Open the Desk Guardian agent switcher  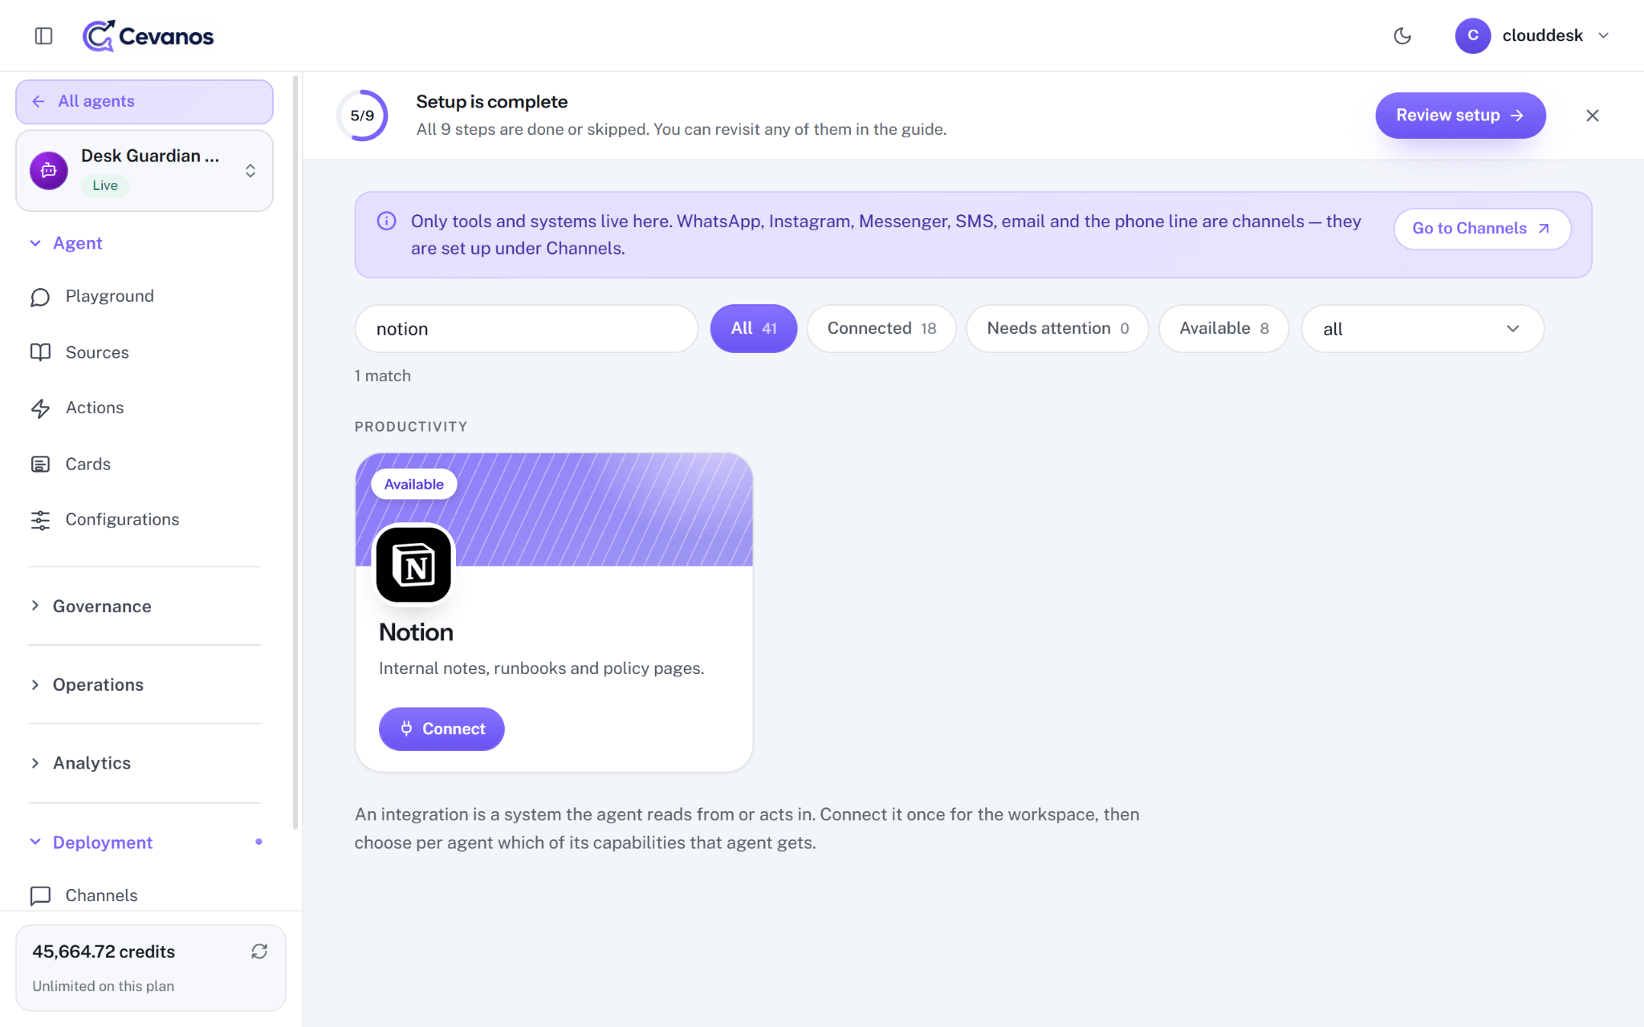pyautogui.click(x=144, y=171)
